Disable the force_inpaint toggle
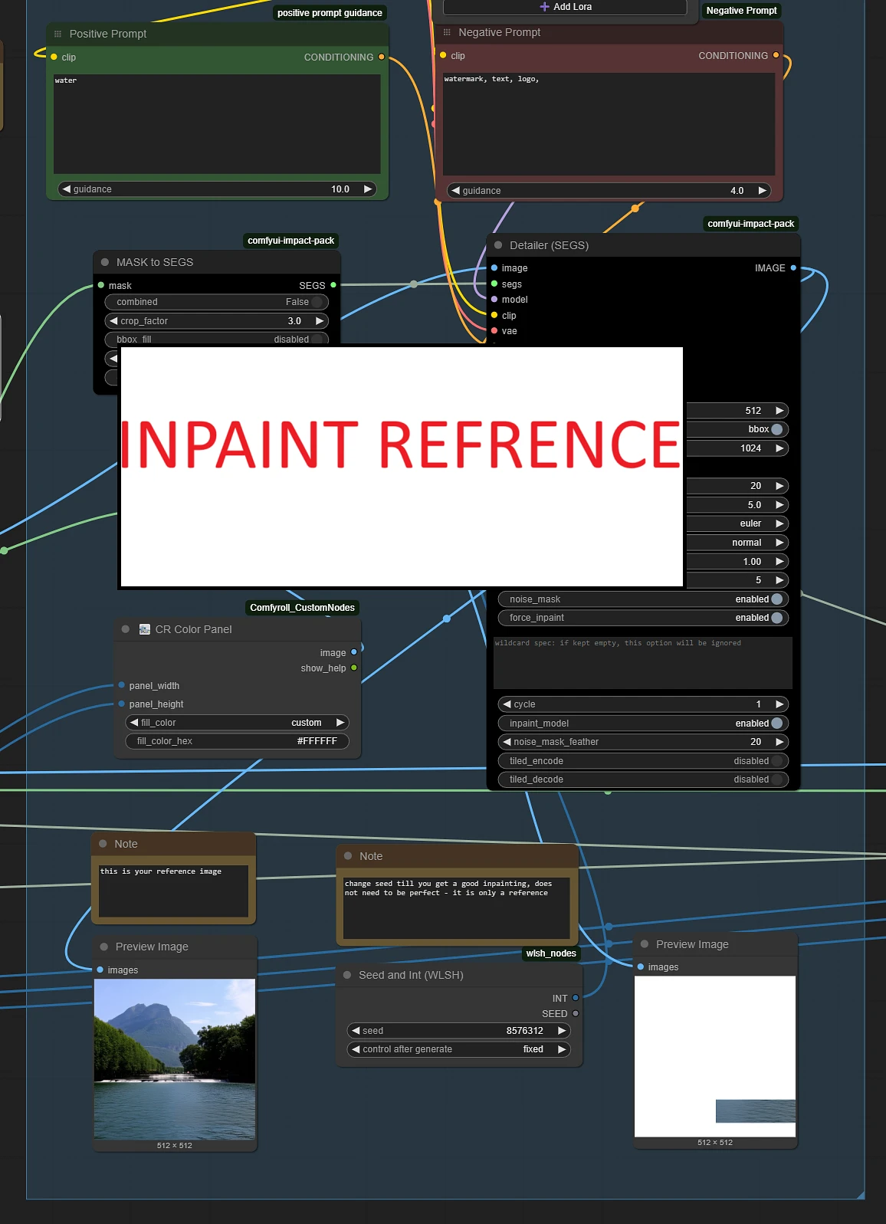The height and width of the screenshot is (1224, 886). [x=776, y=618]
